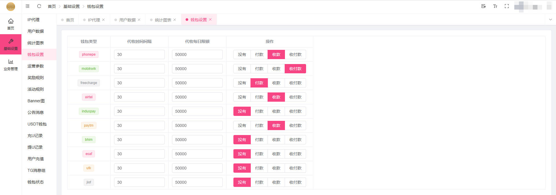The height and width of the screenshot is (195, 556).
Task: Set mobikwik wallet to 没有
Action: click(242, 69)
